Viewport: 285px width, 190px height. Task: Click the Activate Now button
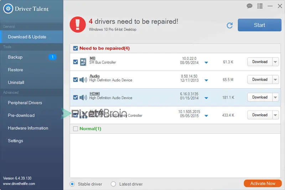pyautogui.click(x=263, y=184)
